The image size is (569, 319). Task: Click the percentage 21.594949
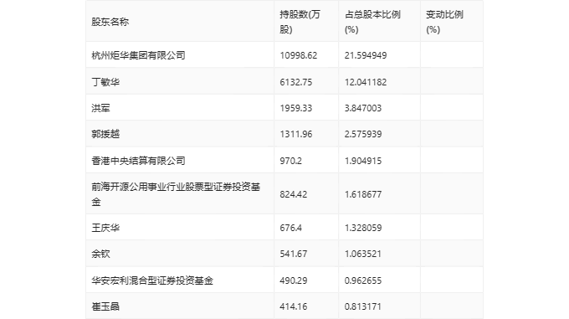(x=366, y=55)
